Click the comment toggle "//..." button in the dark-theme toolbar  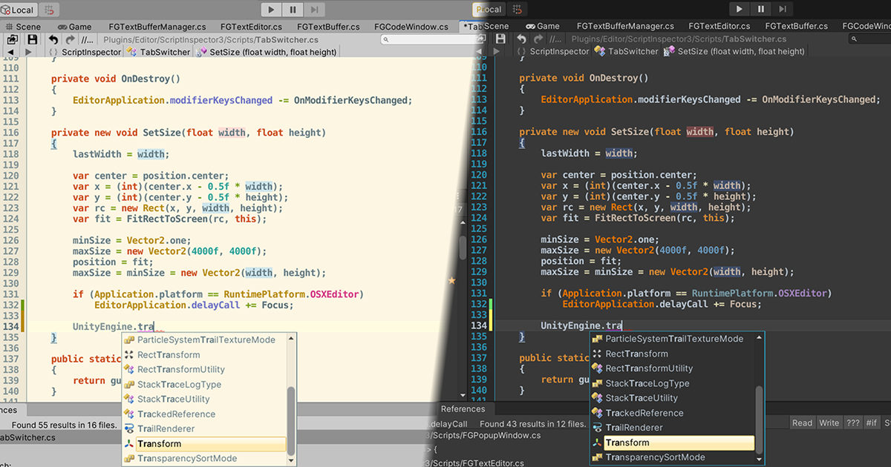pos(556,39)
